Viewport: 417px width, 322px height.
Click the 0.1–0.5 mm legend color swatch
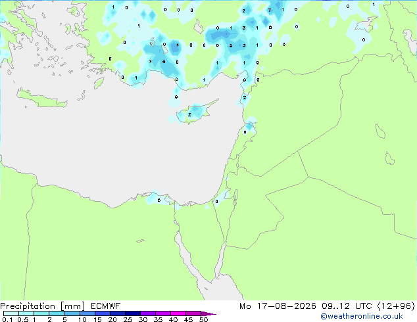11,313
